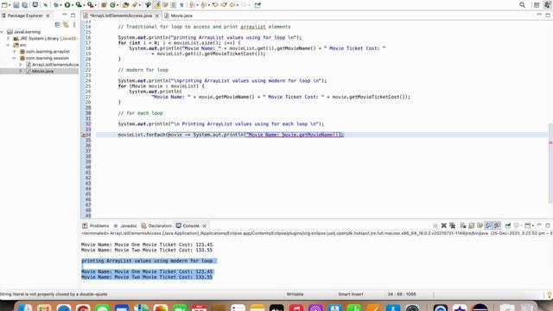Click the '// modern for loop' comment
Viewport: 553px width, 311px height.
(143, 70)
